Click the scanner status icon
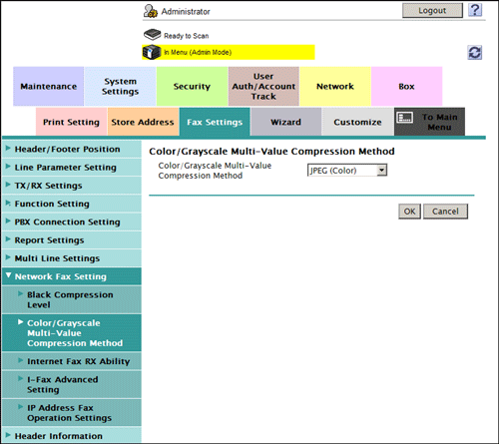The width and height of the screenshot is (499, 444). [153, 35]
